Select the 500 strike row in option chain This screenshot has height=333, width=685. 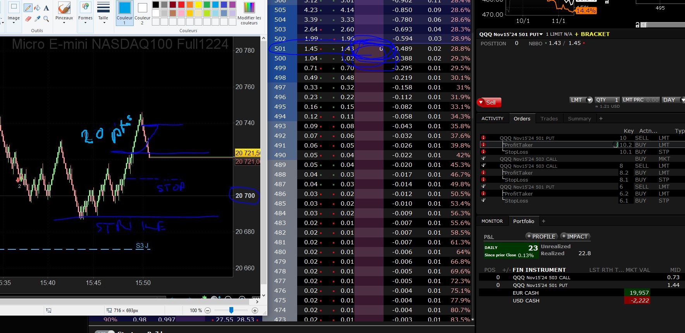tap(370, 58)
